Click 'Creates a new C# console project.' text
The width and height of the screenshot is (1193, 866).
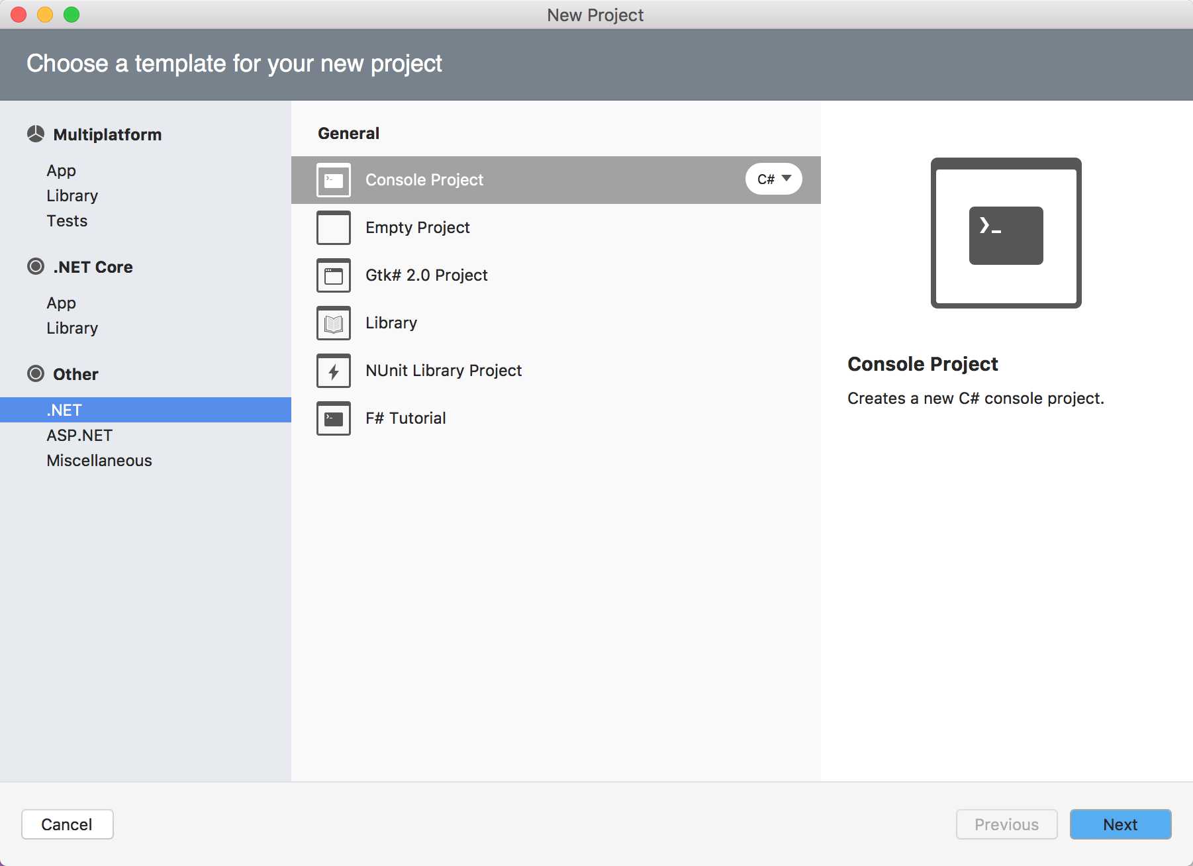(976, 399)
